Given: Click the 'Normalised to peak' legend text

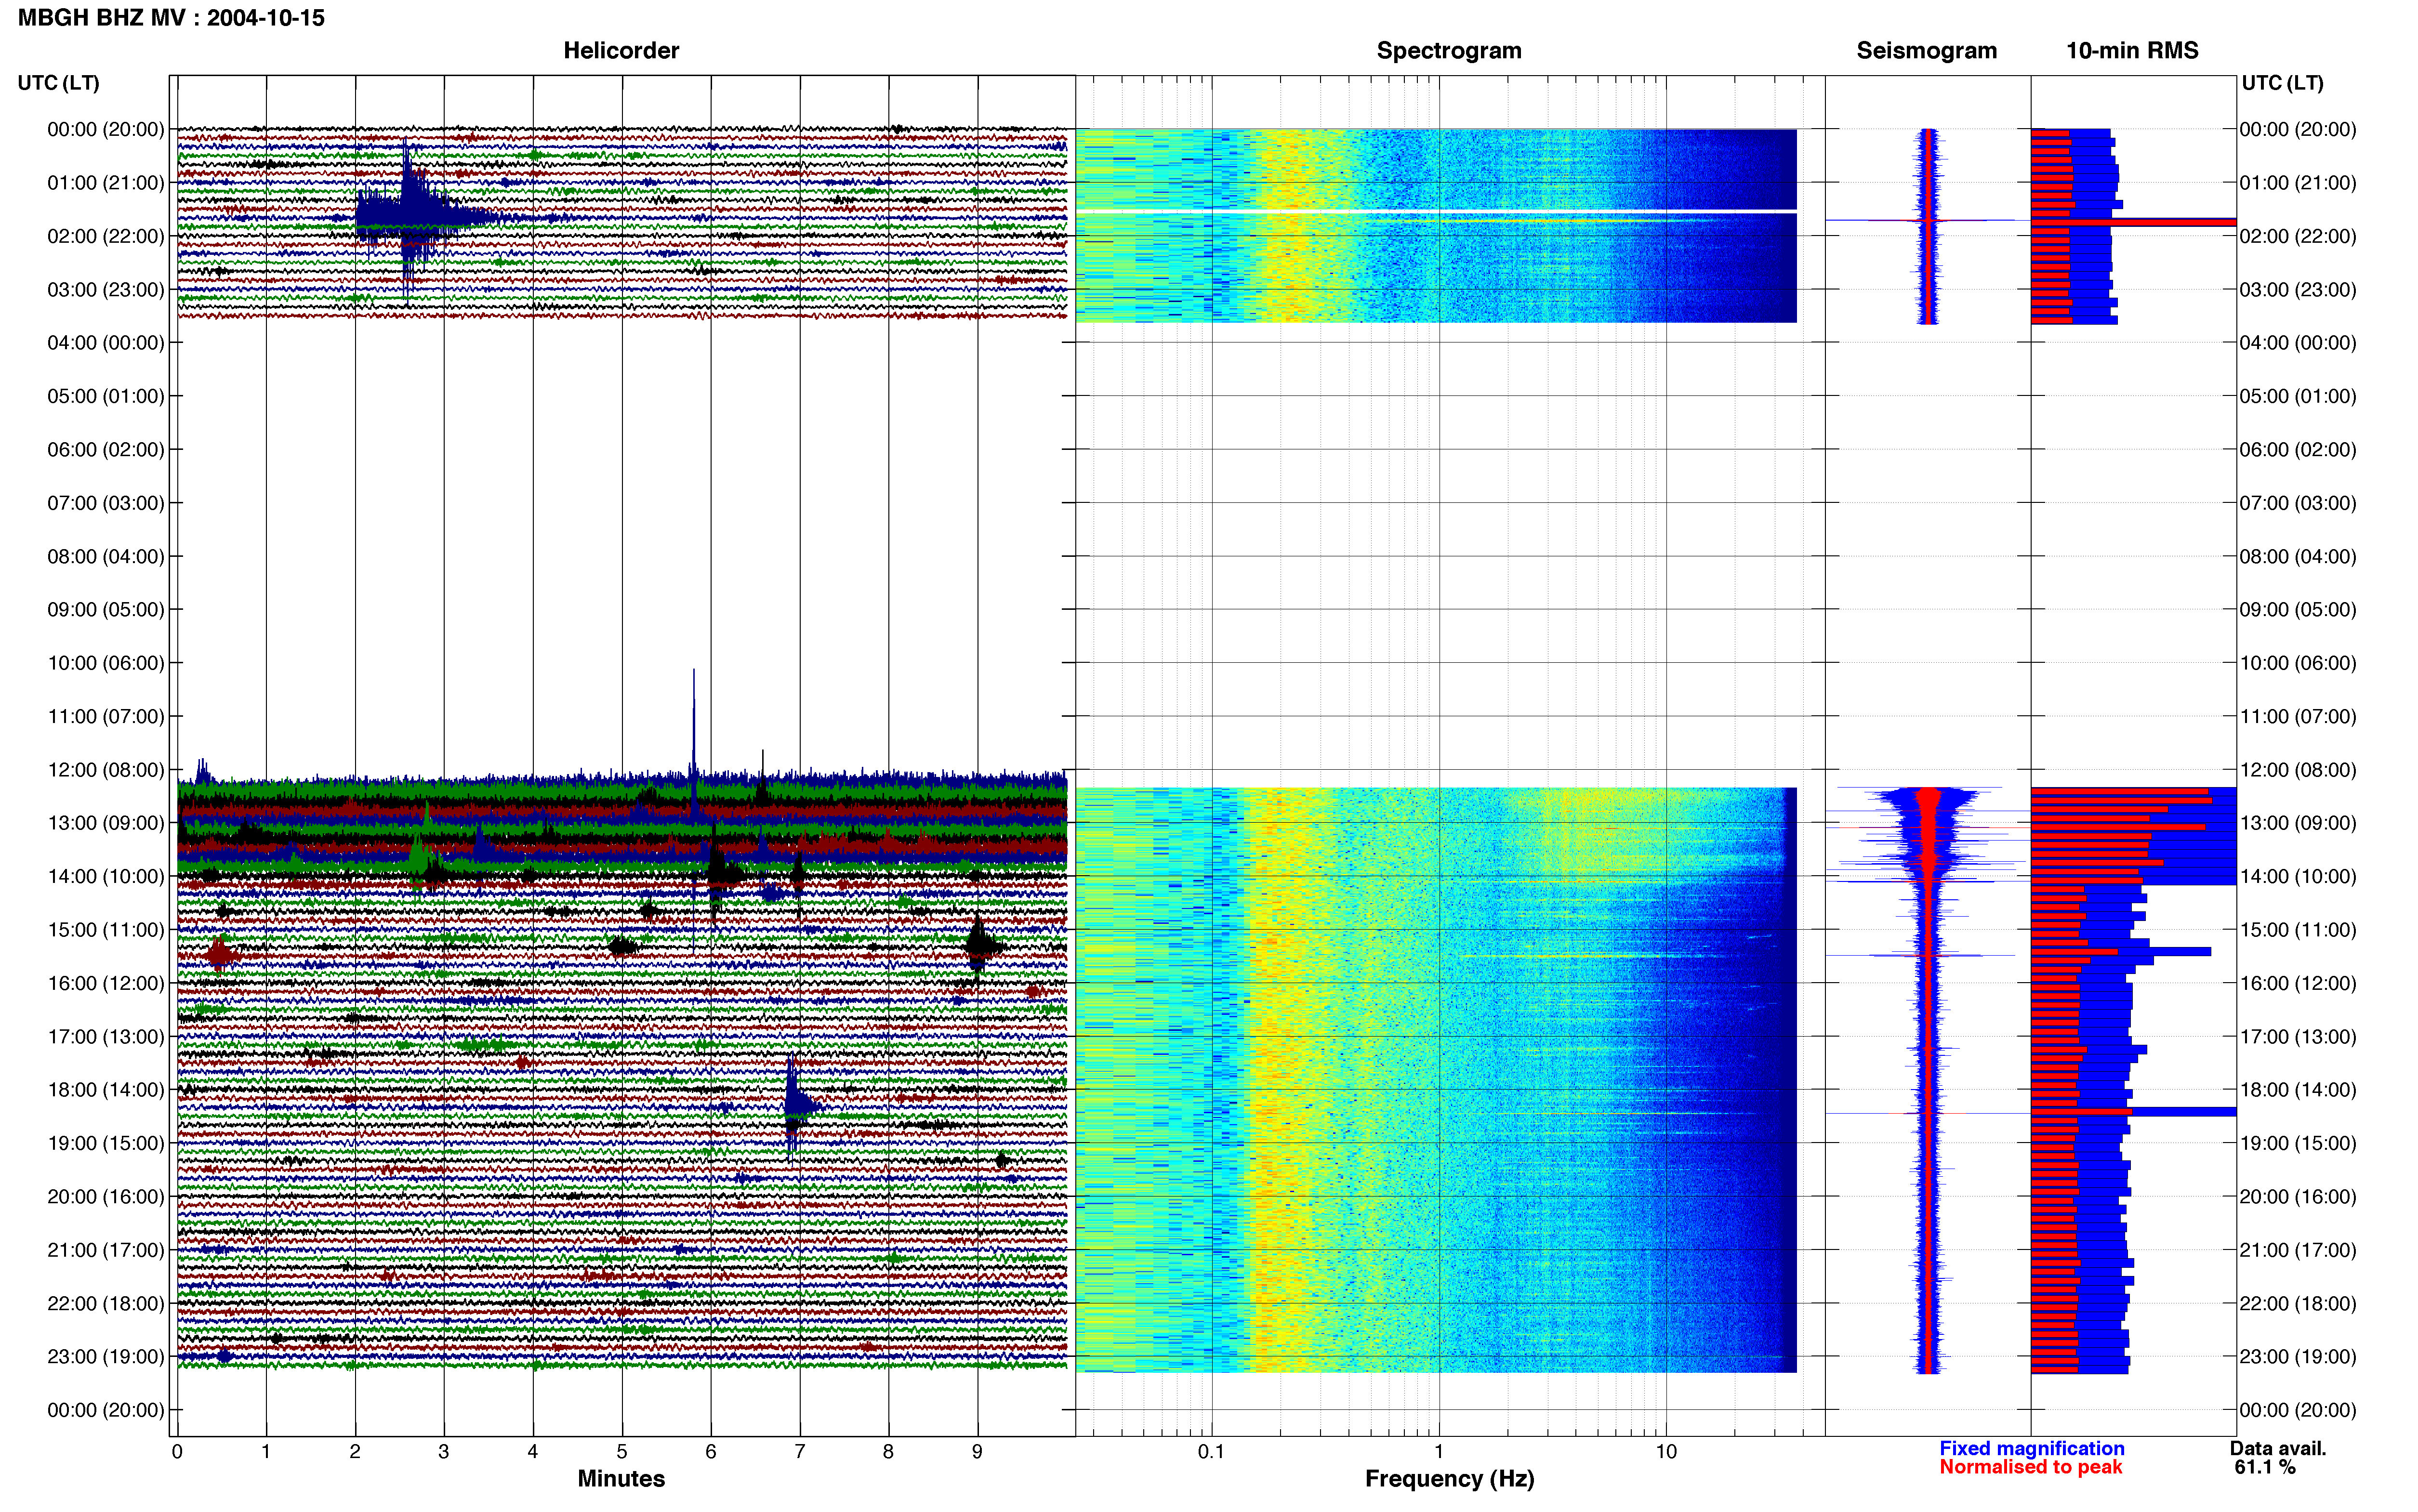Looking at the screenshot, I should [x=2030, y=1467].
